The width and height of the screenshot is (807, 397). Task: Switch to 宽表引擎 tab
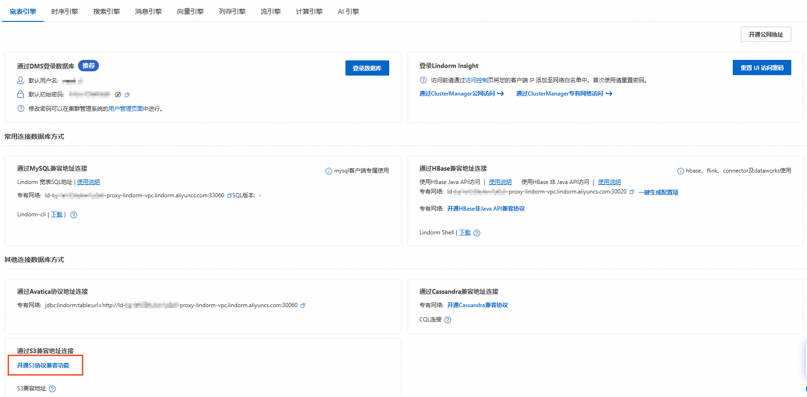23,11
